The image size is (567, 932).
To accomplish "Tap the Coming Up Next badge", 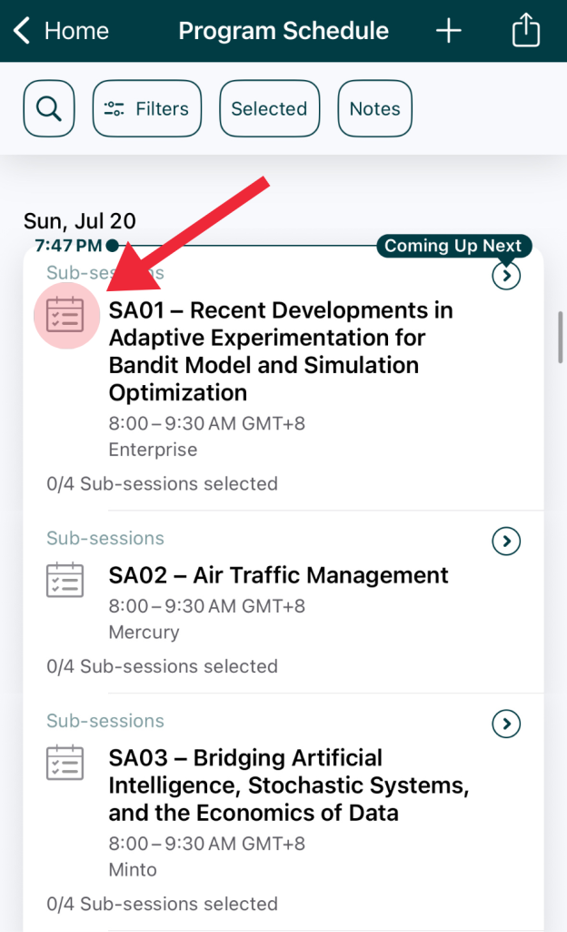I will [x=453, y=246].
